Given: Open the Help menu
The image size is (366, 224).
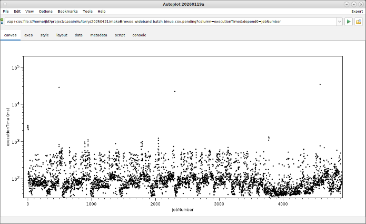Looking at the screenshot, I should 101,11.
